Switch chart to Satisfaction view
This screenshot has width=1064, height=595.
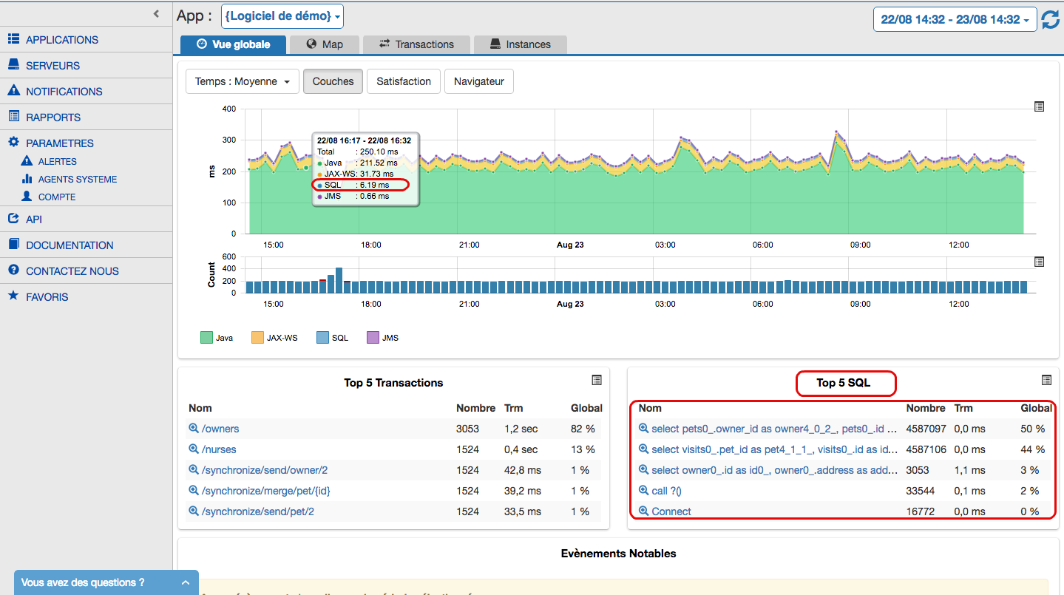pos(404,81)
